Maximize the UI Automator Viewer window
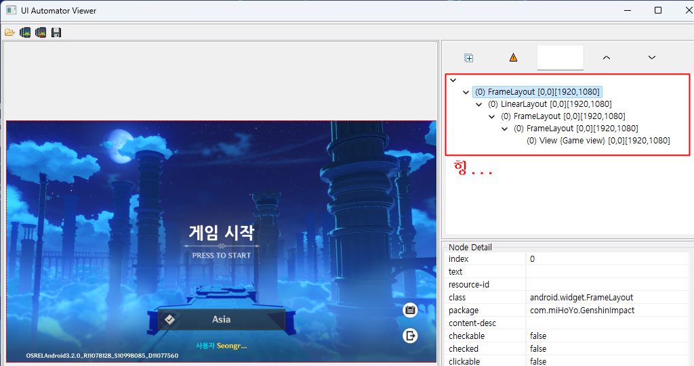Image resolution: width=694 pixels, height=366 pixels. tap(658, 10)
